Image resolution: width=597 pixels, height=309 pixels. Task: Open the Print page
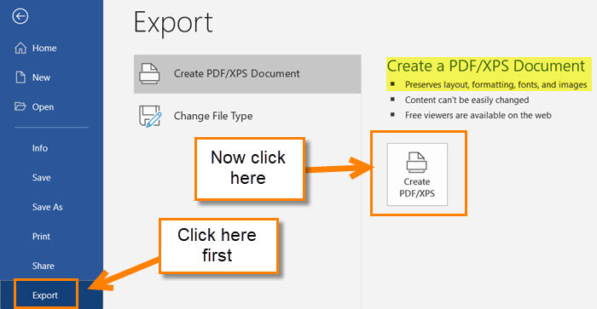tap(41, 237)
